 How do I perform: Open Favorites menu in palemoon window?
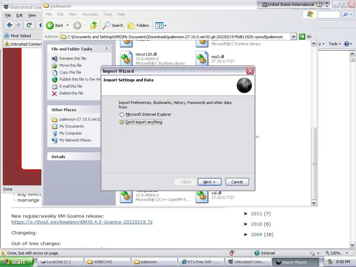(90, 14)
